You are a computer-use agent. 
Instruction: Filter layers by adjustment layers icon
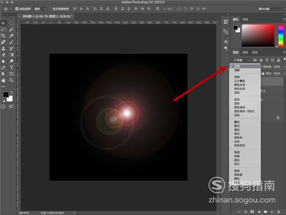(x=261, y=60)
